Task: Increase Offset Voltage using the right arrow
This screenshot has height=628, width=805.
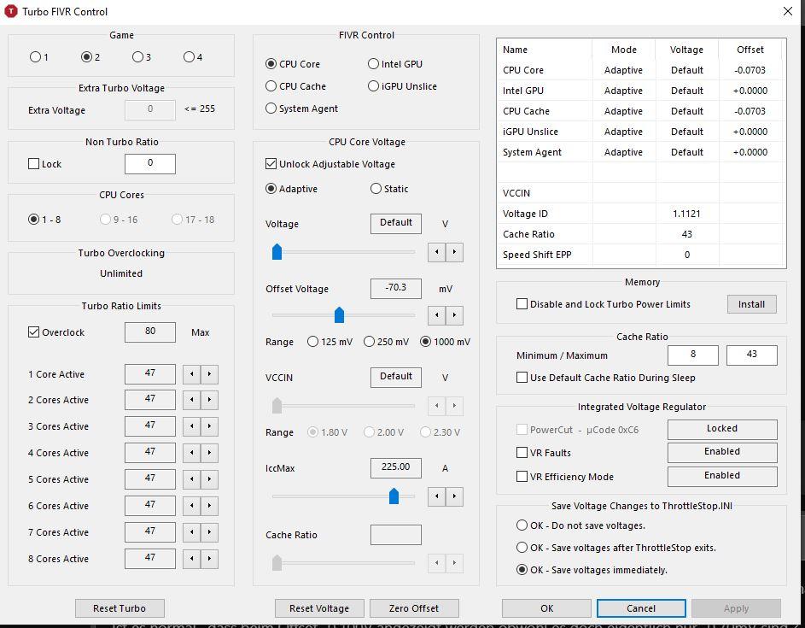Action: [454, 315]
